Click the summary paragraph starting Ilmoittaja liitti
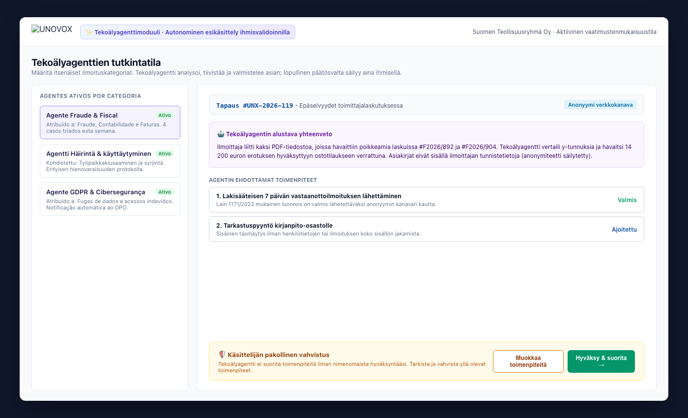The height and width of the screenshot is (418, 688). (424, 151)
